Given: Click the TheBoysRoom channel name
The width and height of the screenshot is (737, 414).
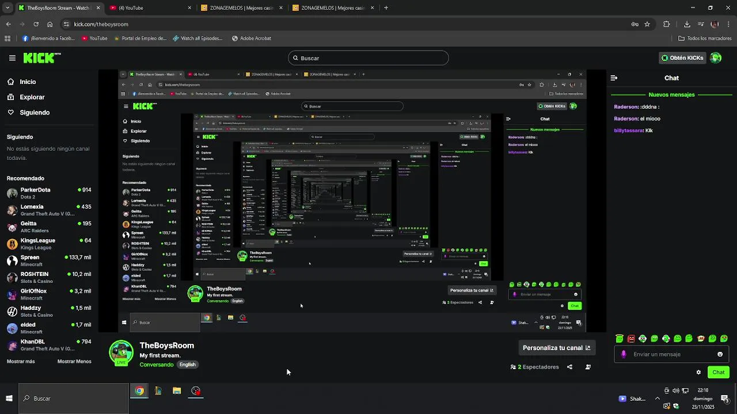Looking at the screenshot, I should [166, 346].
